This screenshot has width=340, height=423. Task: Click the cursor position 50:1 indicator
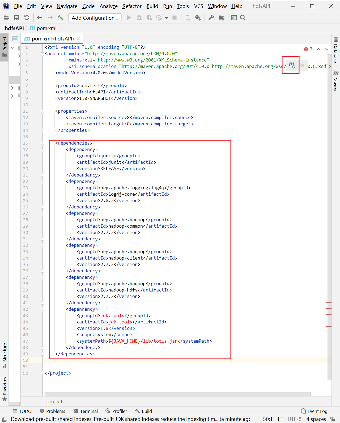click(268, 419)
